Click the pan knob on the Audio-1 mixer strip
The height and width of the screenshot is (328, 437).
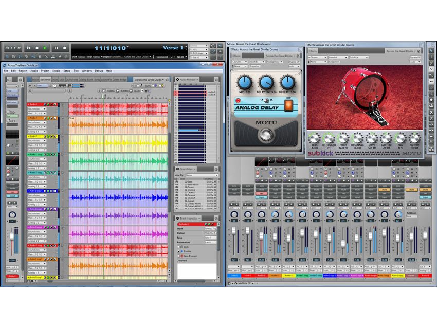[275, 214]
